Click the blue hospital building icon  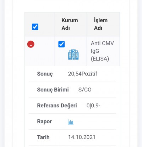pos(73,55)
